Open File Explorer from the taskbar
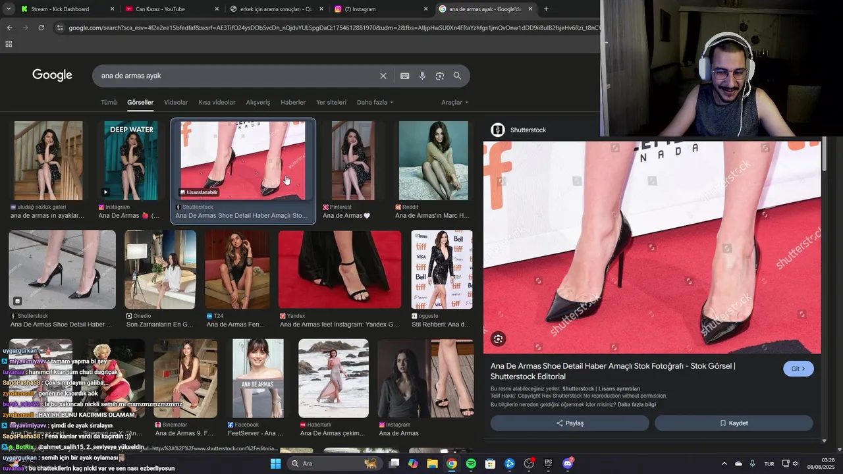The width and height of the screenshot is (843, 474). pos(432,463)
